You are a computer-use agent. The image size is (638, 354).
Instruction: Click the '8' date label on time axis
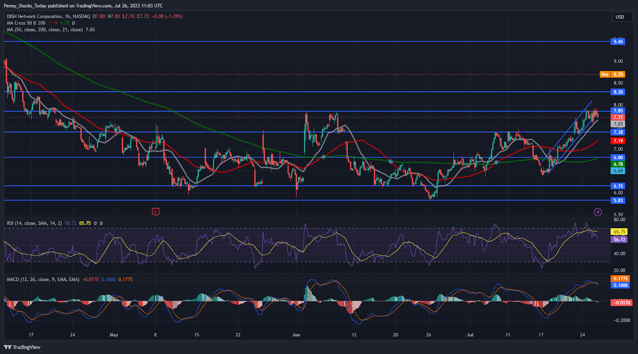point(156,335)
